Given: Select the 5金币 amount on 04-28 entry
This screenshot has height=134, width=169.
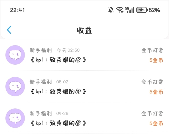Looking at the screenshot, I should click(156, 124).
